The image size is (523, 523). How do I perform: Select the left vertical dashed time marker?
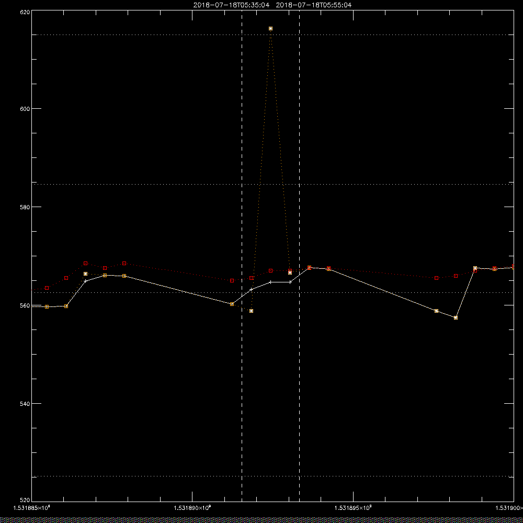coord(242,256)
